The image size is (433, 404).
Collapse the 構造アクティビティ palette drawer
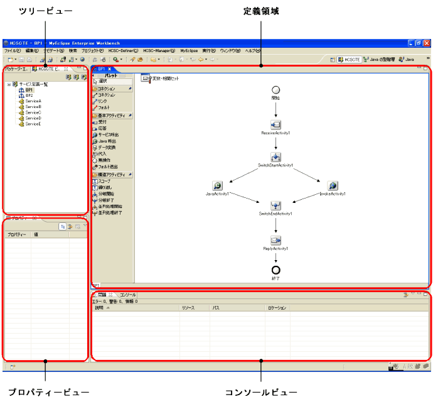[x=112, y=175]
